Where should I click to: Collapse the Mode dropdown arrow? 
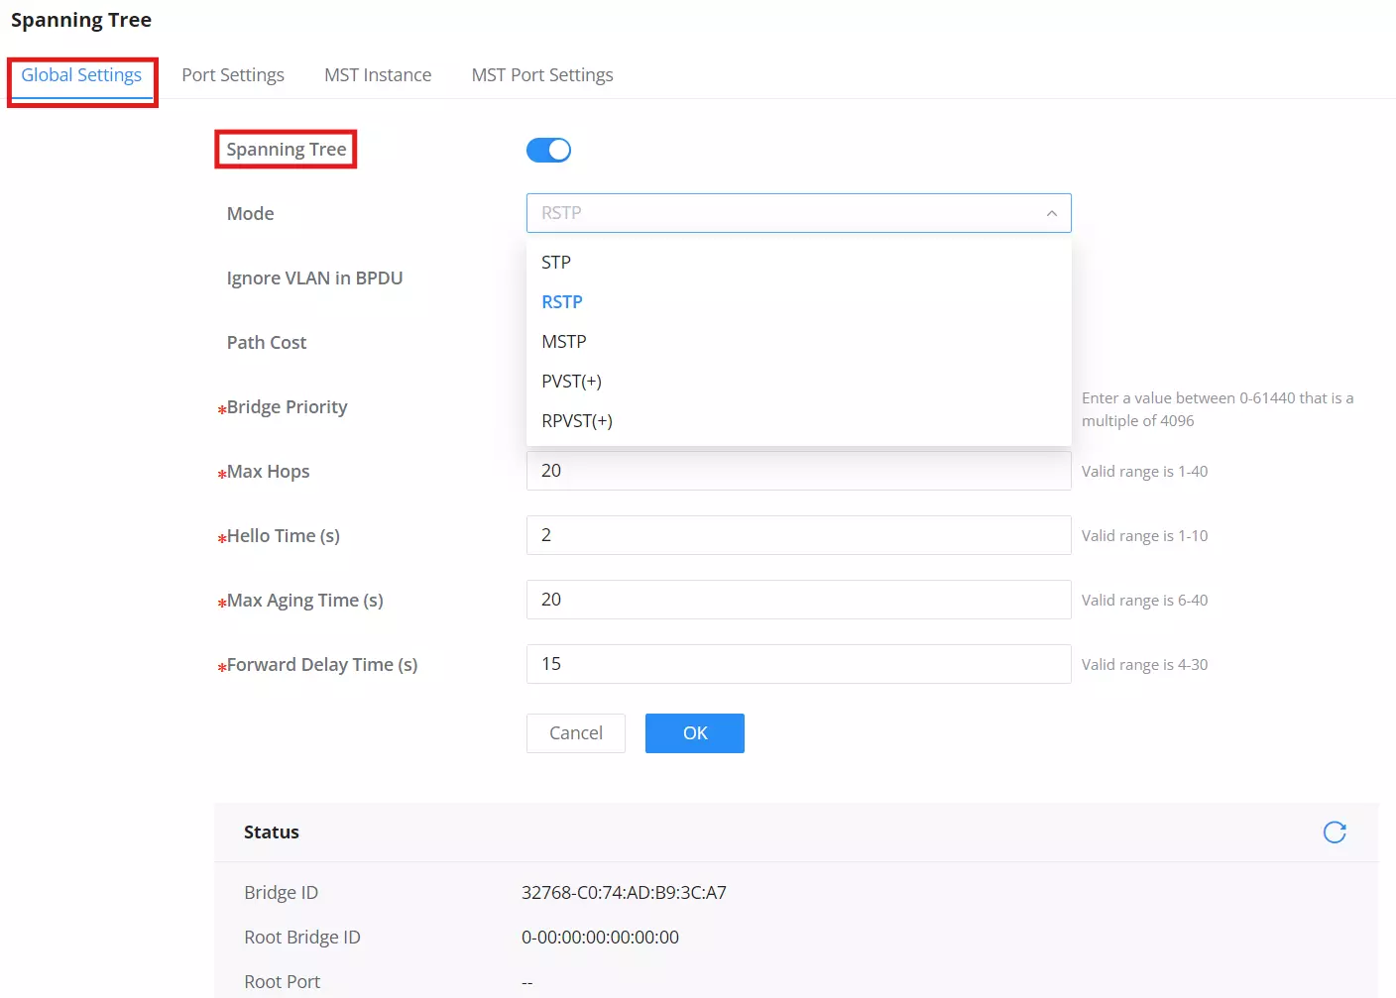click(x=1051, y=213)
